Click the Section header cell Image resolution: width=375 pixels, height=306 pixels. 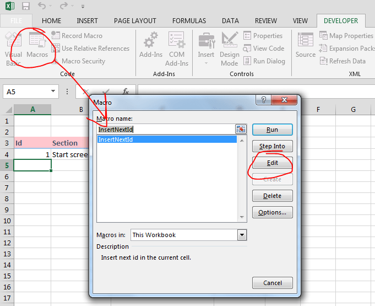[x=70, y=143]
